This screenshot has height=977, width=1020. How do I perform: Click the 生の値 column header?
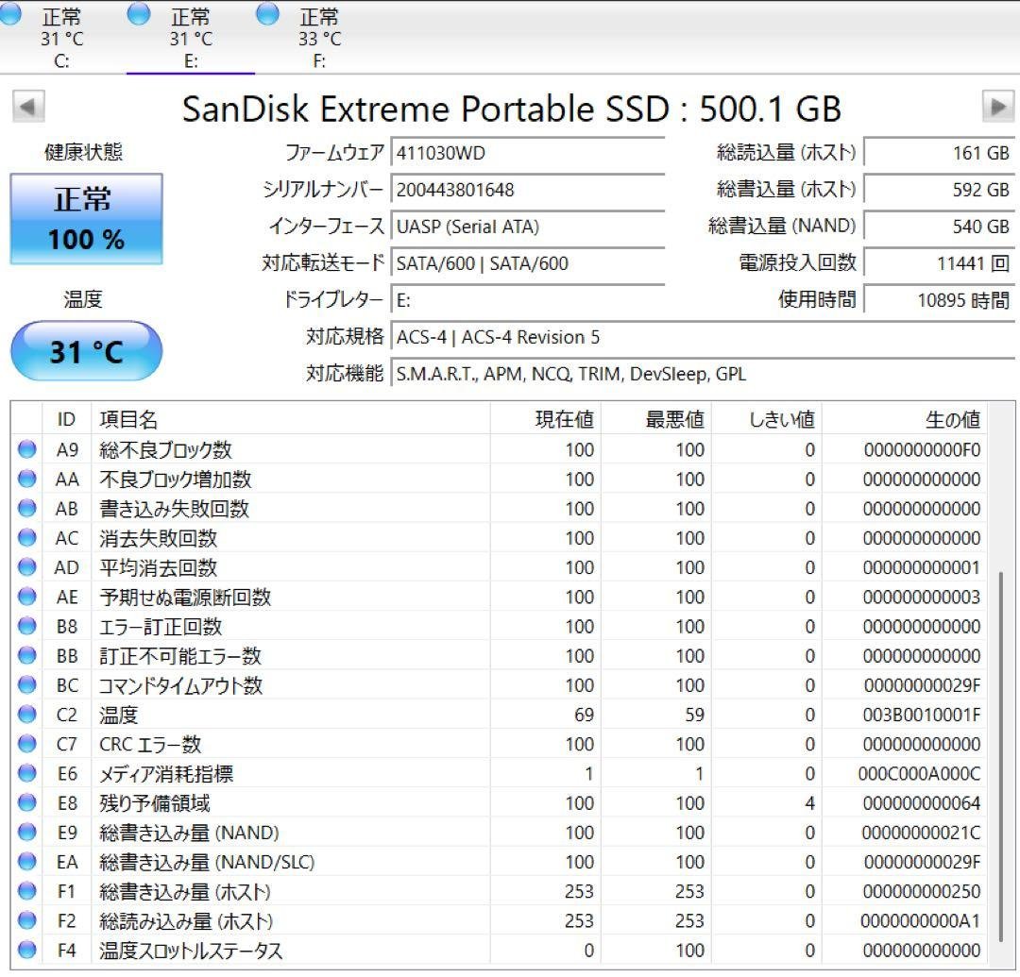point(904,419)
